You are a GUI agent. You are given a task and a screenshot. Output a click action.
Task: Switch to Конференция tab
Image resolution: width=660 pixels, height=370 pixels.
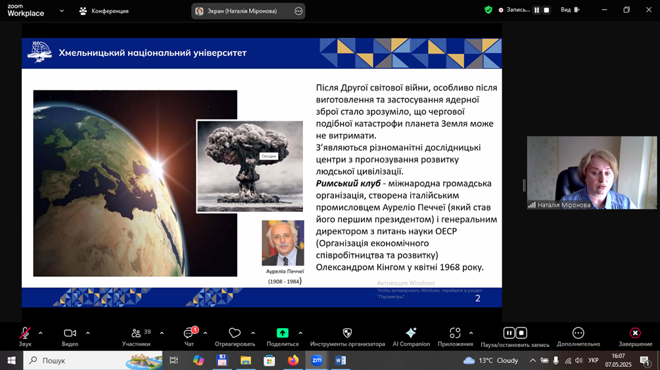point(104,11)
